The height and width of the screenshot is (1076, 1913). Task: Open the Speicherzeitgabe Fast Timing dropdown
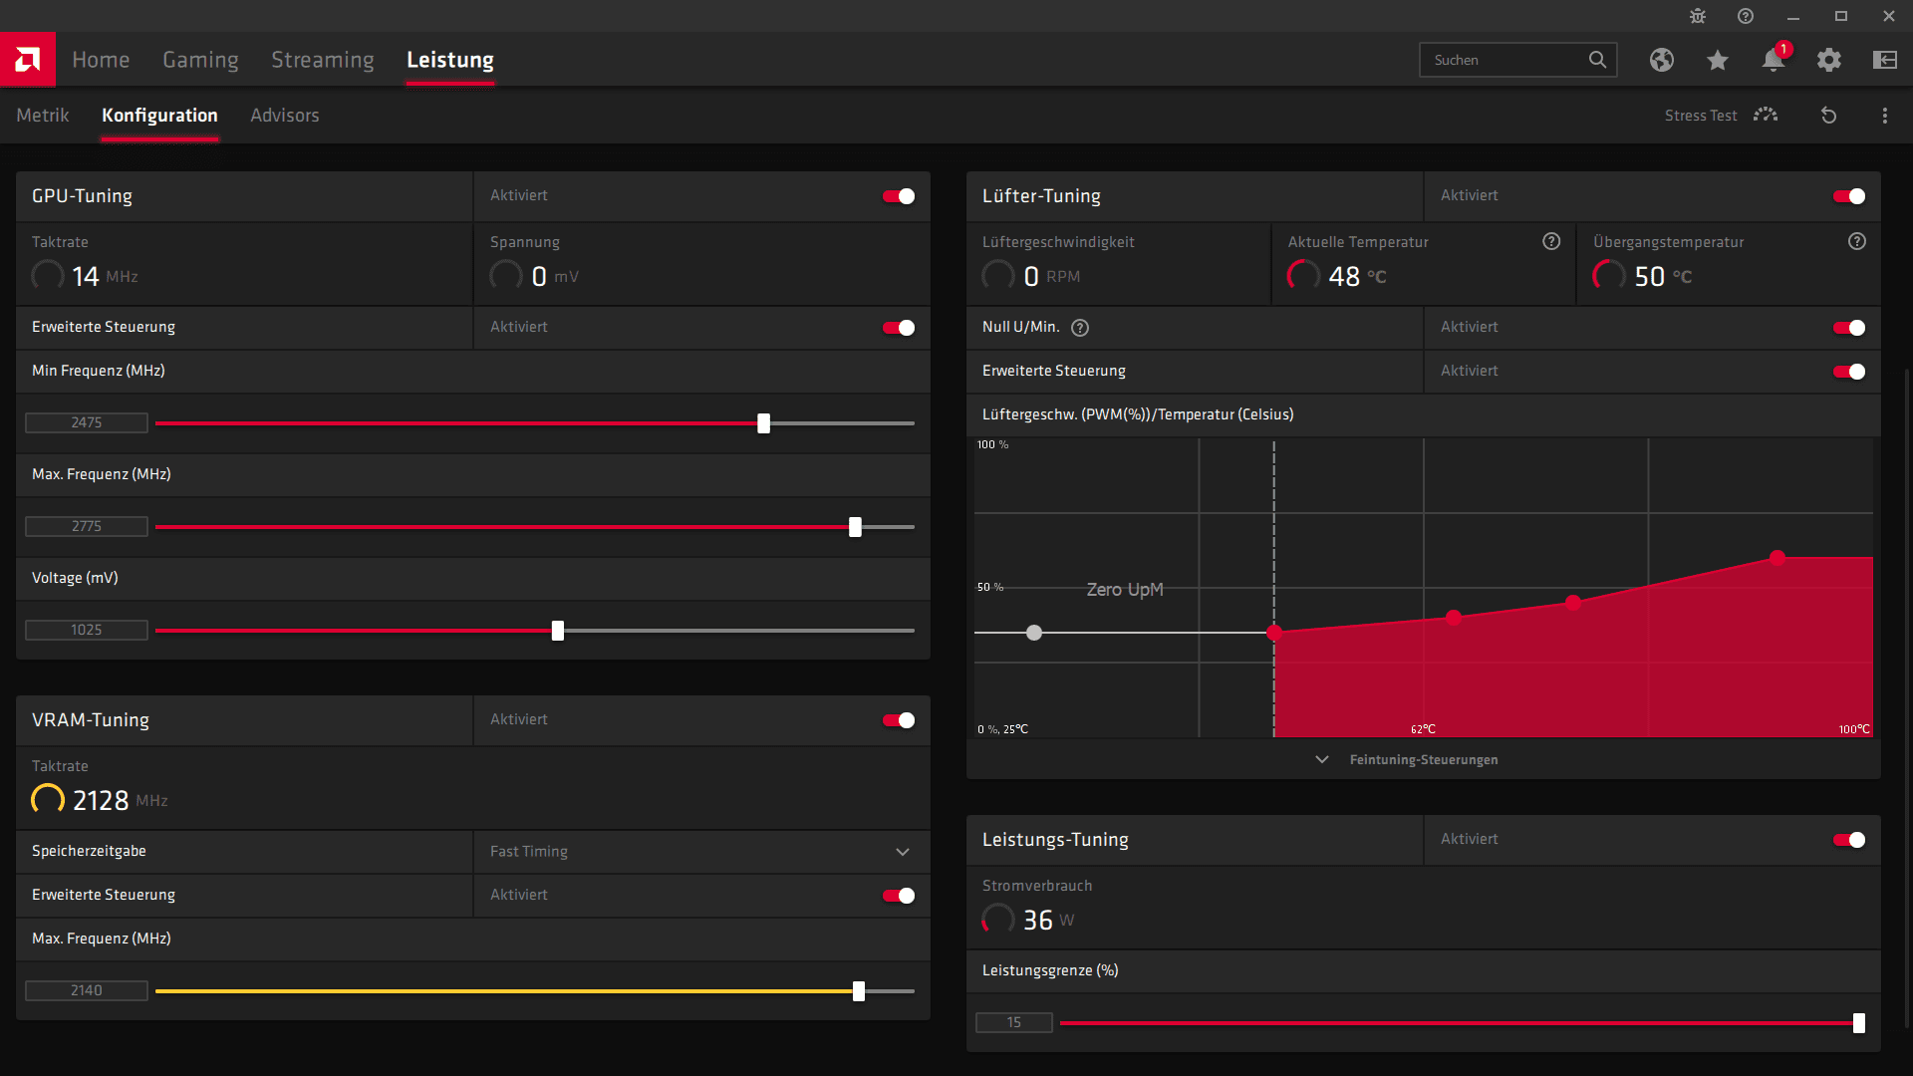701,852
